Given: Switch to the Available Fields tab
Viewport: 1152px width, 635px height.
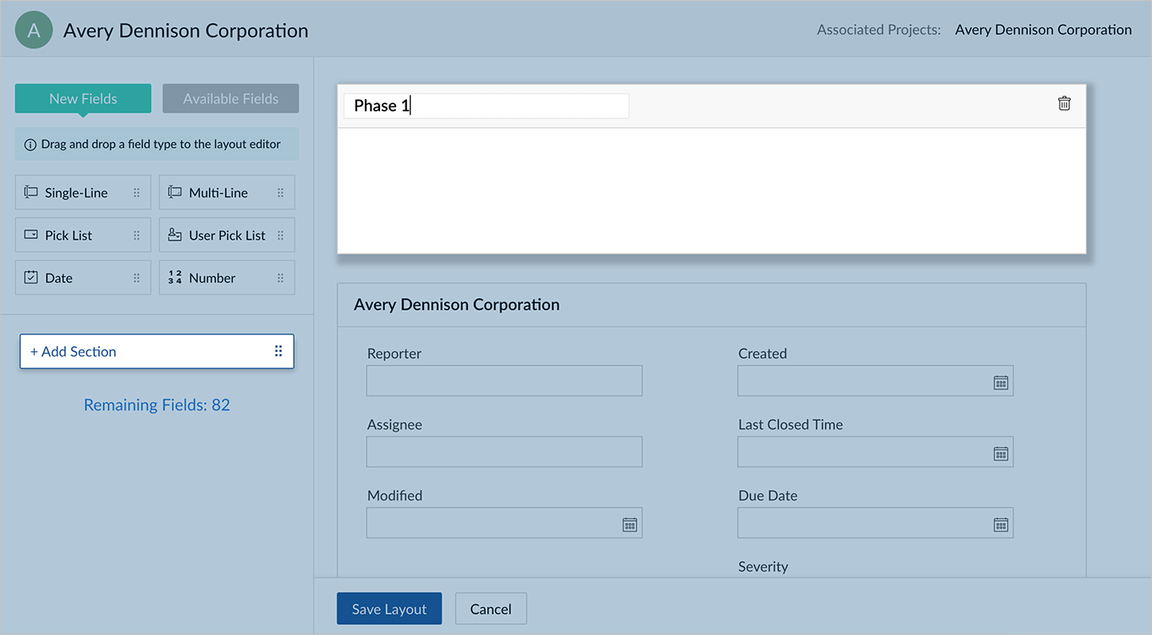Looking at the screenshot, I should (x=230, y=98).
